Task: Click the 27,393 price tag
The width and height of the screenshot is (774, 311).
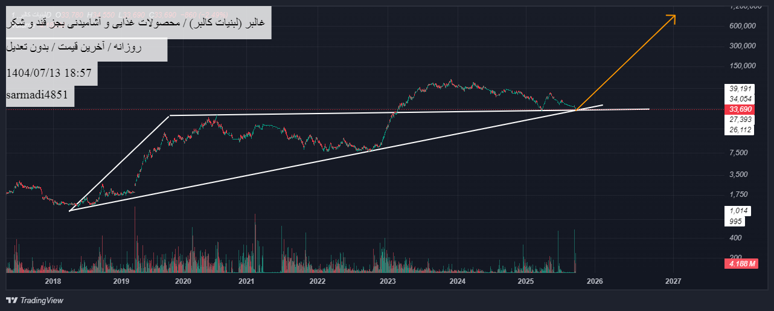Action: click(740, 120)
